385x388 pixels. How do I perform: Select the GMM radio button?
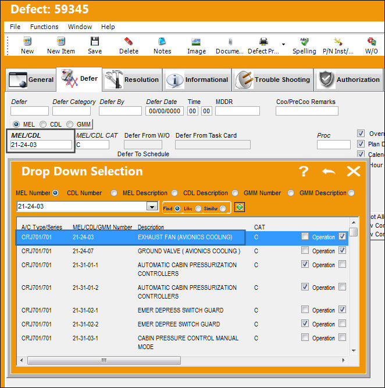70,124
